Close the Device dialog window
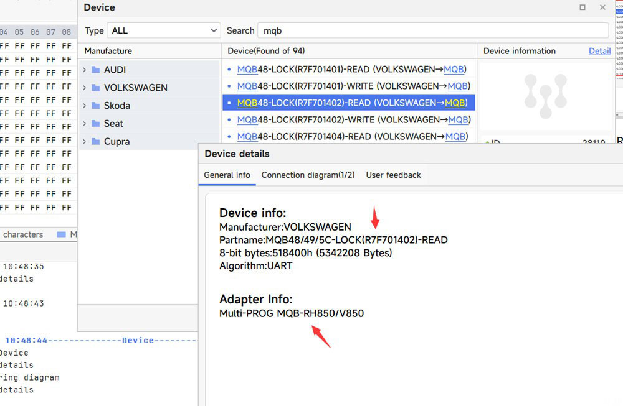The width and height of the screenshot is (623, 406). click(602, 7)
